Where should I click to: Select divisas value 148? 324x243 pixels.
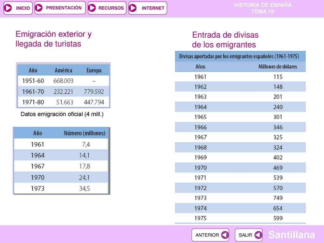point(278,87)
